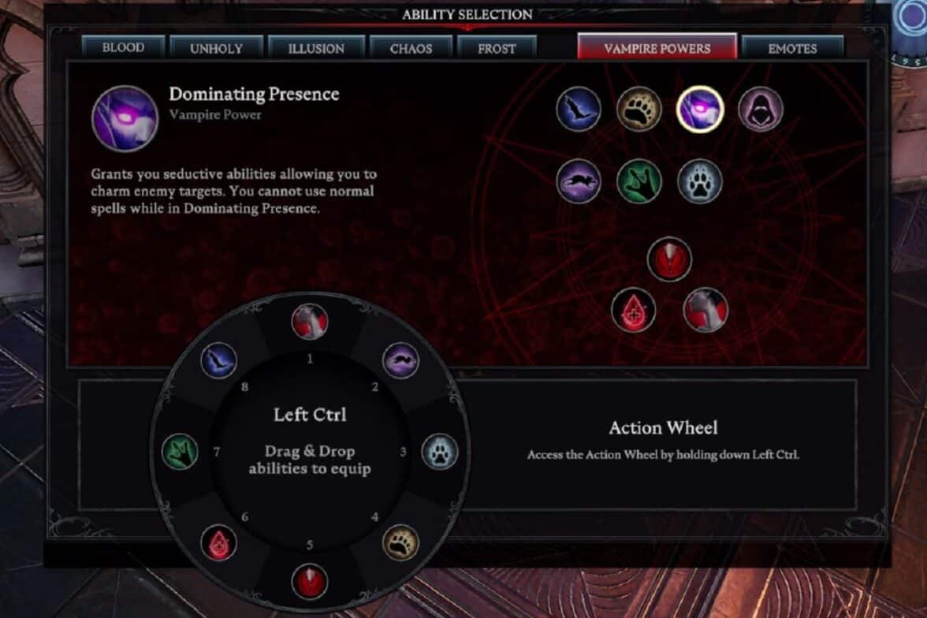927x618 pixels.
Task: Select the Bat Form power icon
Action: click(x=579, y=110)
